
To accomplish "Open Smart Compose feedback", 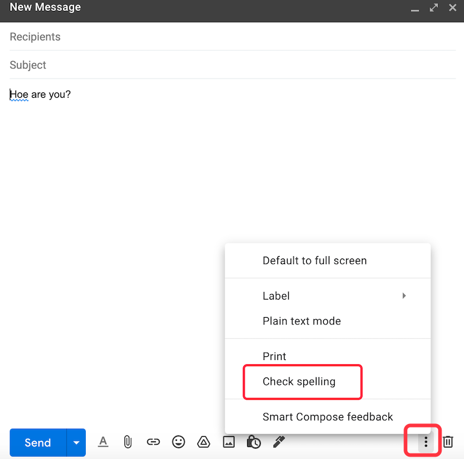I will [x=327, y=417].
